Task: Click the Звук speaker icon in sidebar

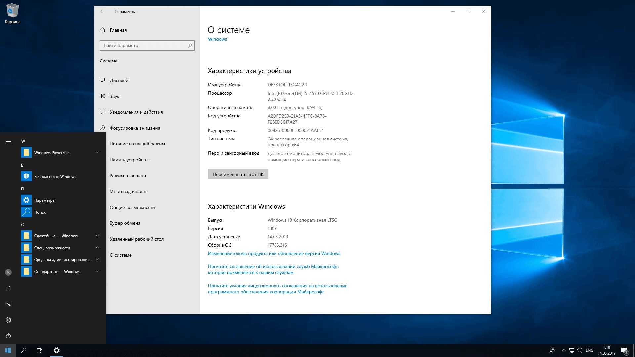Action: pyautogui.click(x=102, y=96)
